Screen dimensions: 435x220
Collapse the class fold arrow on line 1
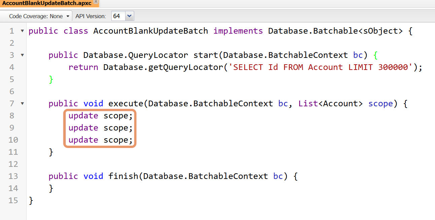22,31
